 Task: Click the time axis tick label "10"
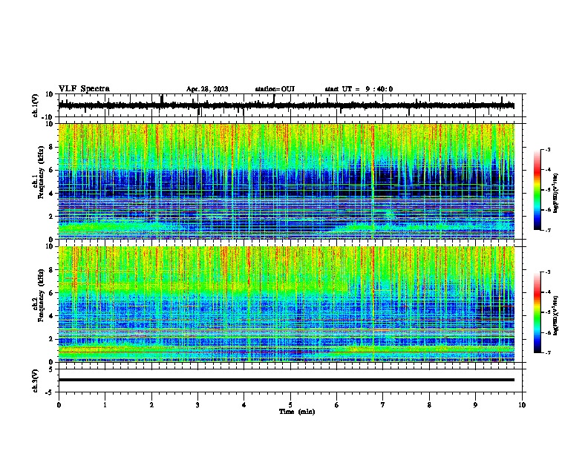[x=522, y=405]
